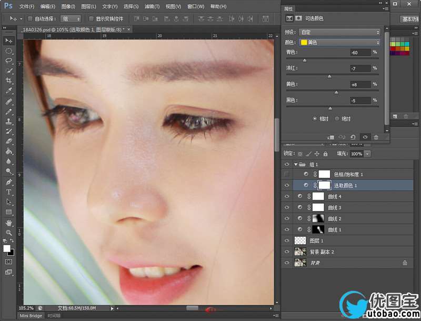Open the 滤镜(T) menu

click(x=152, y=6)
